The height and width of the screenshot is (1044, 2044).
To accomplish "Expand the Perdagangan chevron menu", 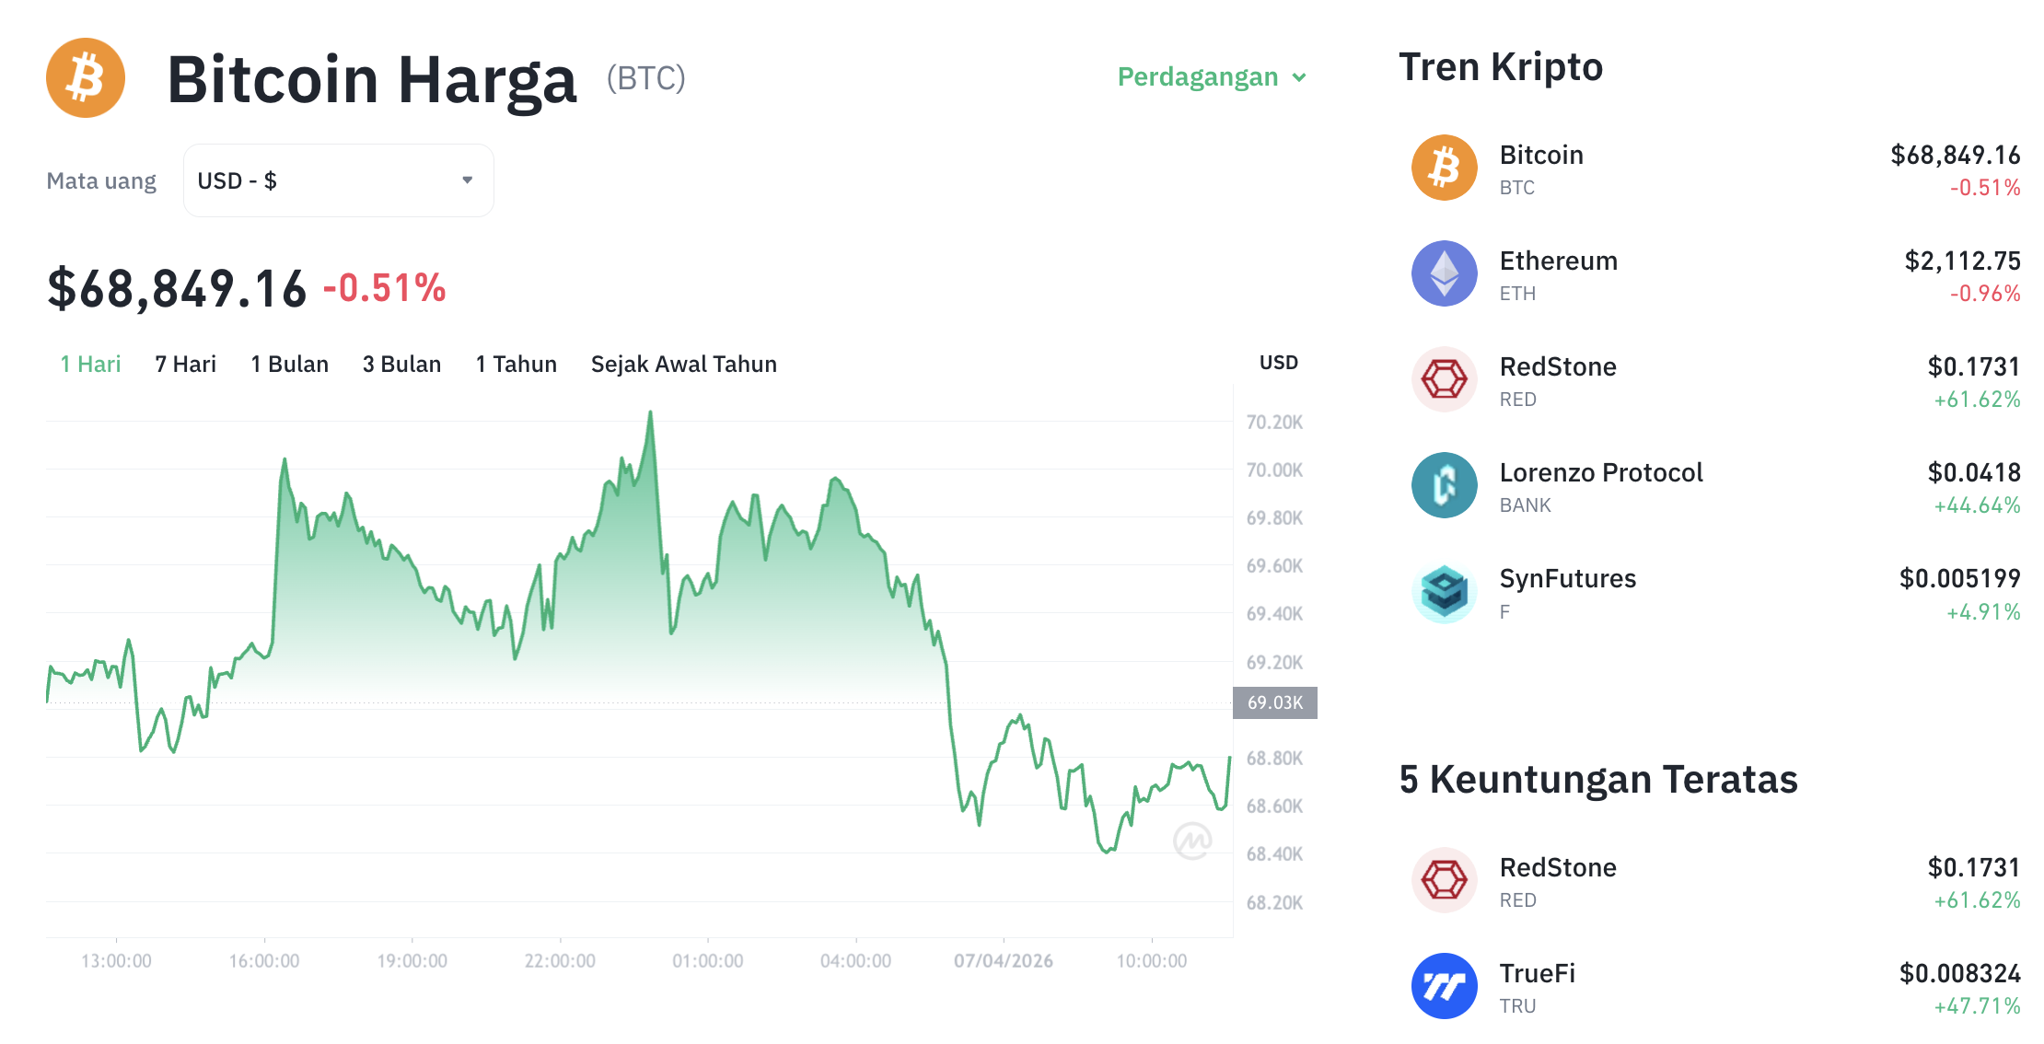I will tap(1297, 78).
